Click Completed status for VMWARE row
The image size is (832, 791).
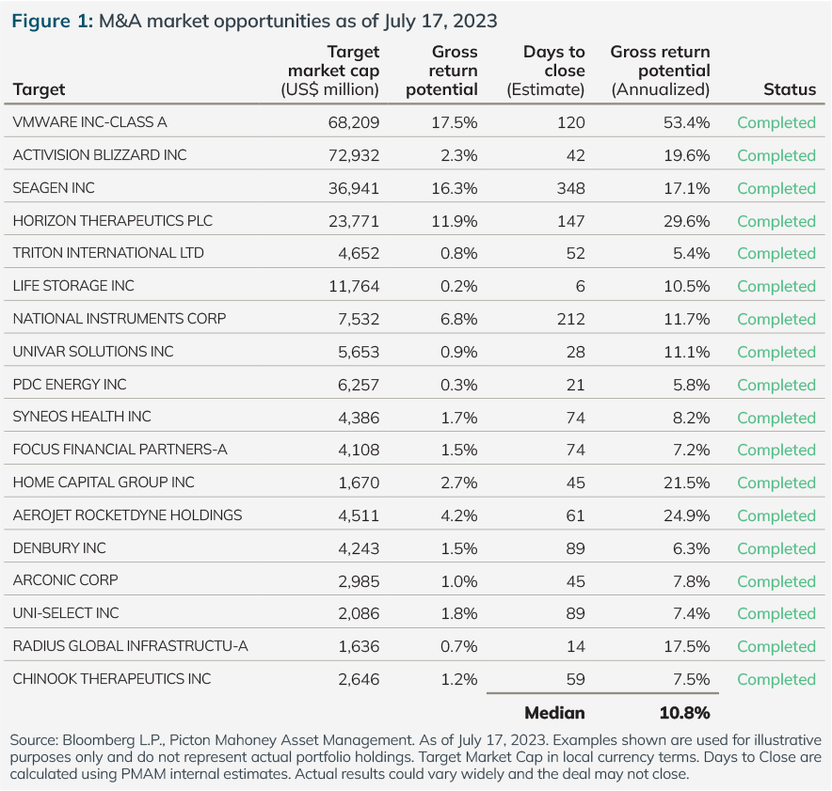[776, 122]
